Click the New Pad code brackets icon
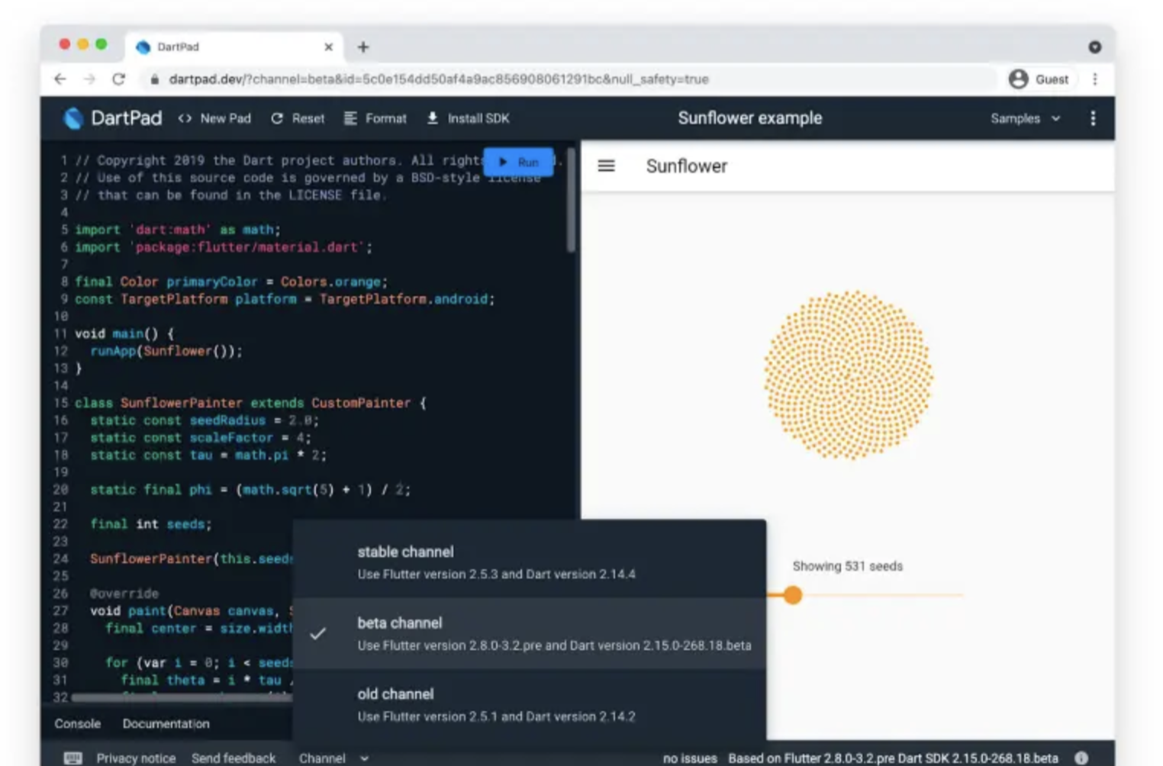 tap(185, 118)
